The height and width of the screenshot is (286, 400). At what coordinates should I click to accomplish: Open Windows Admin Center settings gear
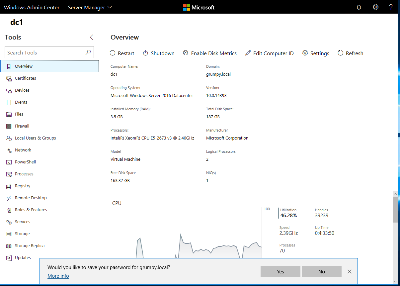click(375, 7)
